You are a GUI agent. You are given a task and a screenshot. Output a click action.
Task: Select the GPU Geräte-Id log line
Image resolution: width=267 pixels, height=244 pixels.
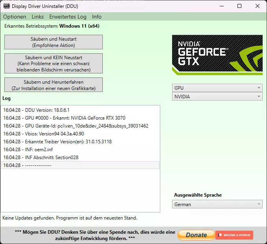click(x=80, y=126)
